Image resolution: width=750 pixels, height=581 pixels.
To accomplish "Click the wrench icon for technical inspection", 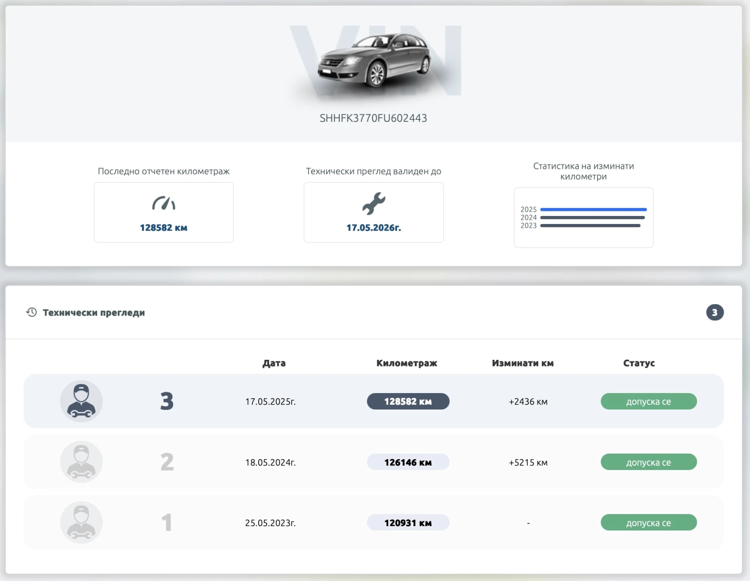I will point(374,204).
